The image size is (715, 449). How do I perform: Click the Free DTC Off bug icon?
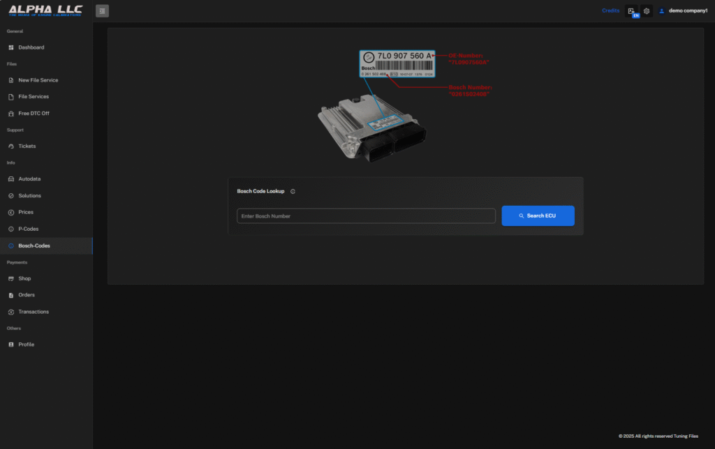pos(11,114)
